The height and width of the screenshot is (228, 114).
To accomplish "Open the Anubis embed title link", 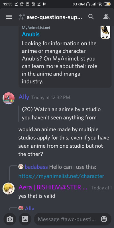I will (31, 34).
